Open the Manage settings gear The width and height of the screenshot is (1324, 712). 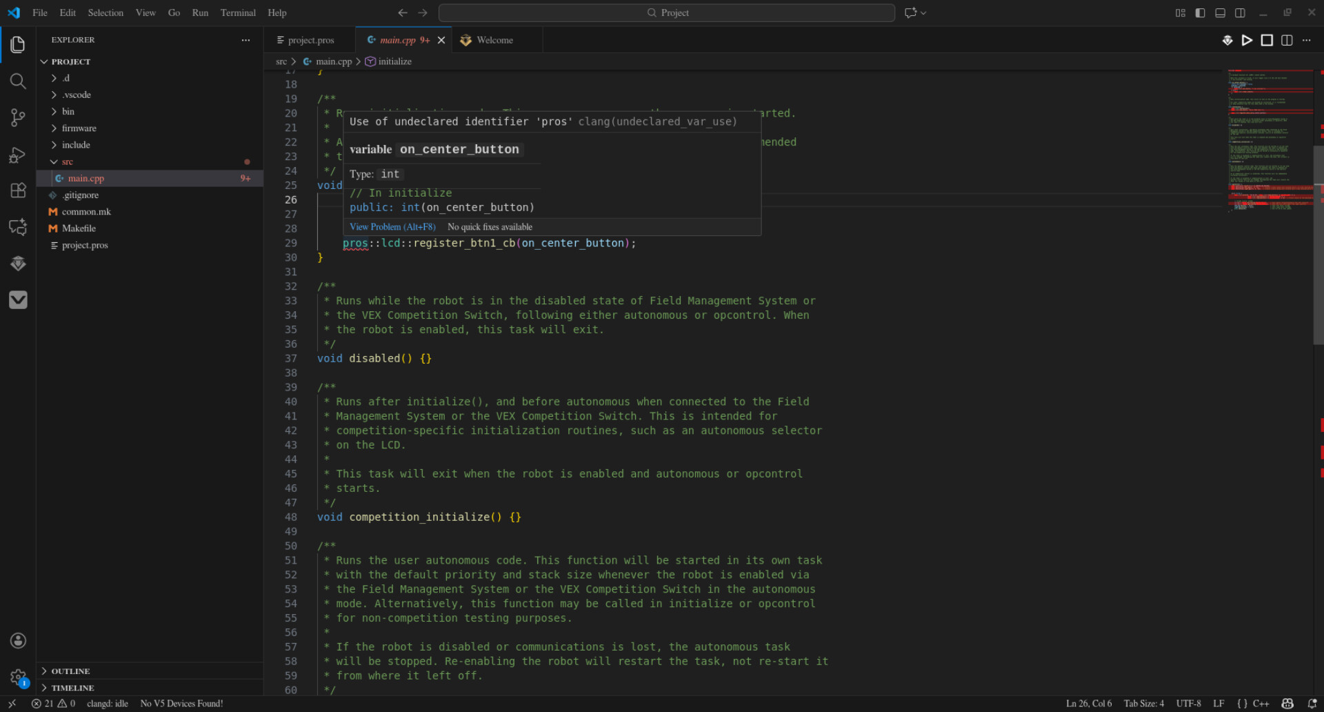18,677
